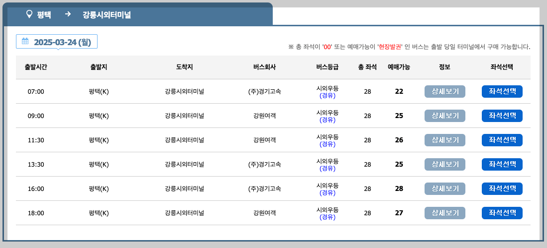Click the arrow icon between 평택 and 강릉시외터미널
This screenshot has height=248, width=547.
coord(68,14)
